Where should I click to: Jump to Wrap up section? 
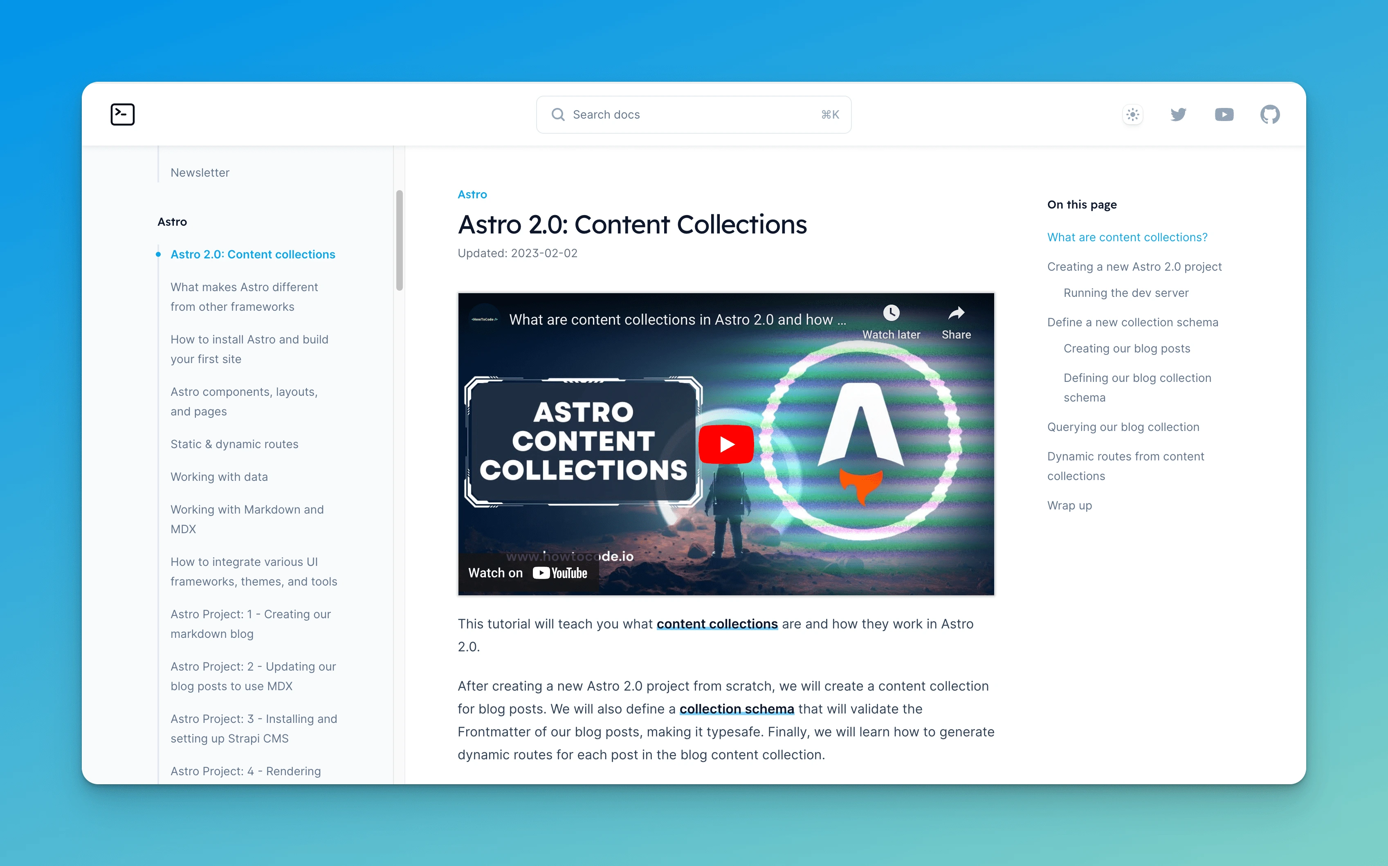pos(1069,505)
